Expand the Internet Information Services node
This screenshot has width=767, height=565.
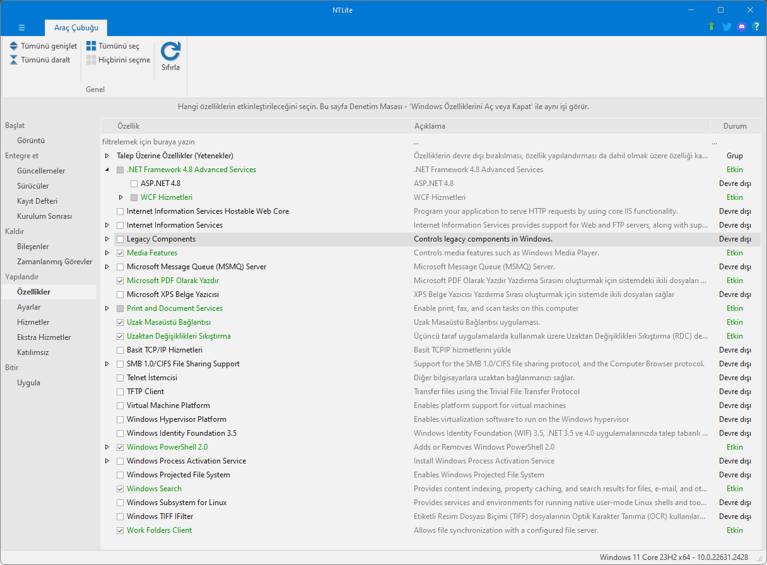click(107, 225)
